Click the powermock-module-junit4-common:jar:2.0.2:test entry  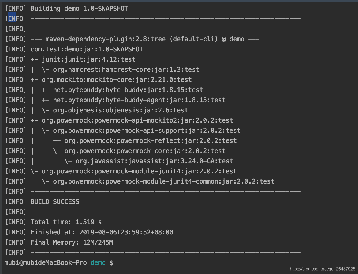[x=164, y=181]
